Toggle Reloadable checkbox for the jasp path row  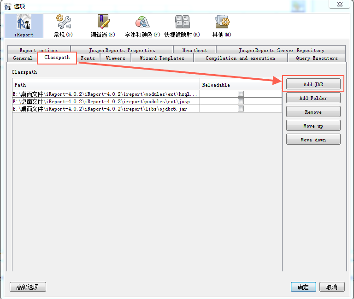click(x=241, y=101)
